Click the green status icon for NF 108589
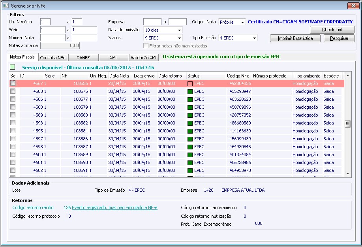The image size is (362, 247). (x=190, y=155)
